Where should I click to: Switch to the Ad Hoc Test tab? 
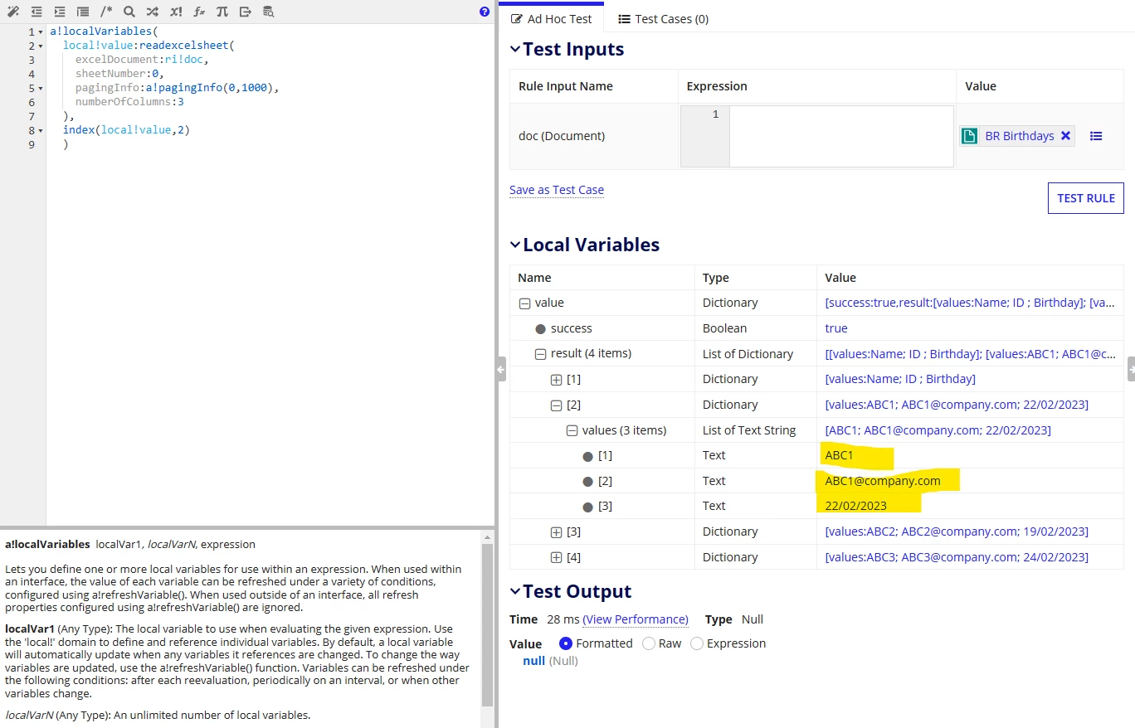coord(552,18)
